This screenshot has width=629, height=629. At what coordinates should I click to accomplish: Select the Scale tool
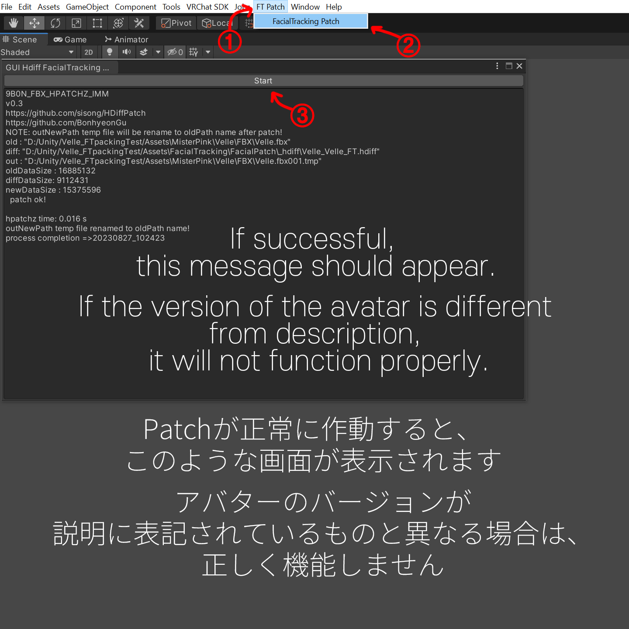pyautogui.click(x=76, y=23)
